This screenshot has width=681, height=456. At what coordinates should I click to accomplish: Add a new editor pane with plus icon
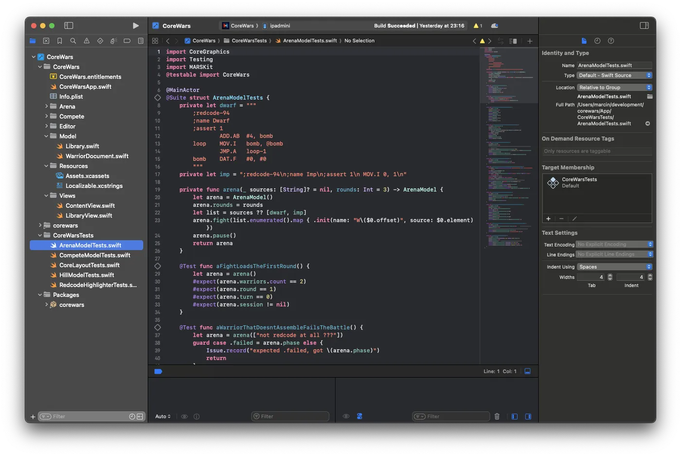coord(530,41)
